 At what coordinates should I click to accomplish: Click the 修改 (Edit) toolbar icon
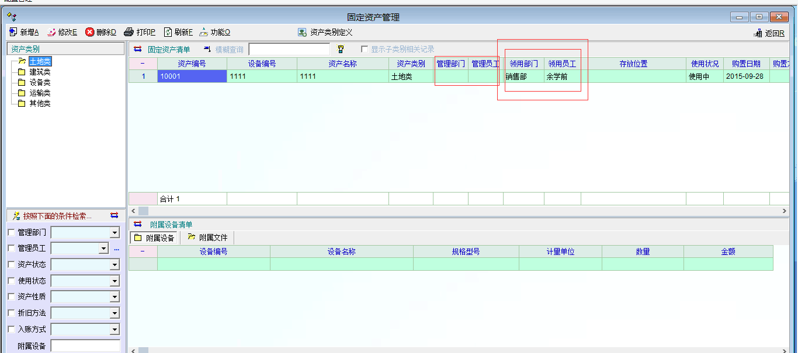(x=51, y=32)
